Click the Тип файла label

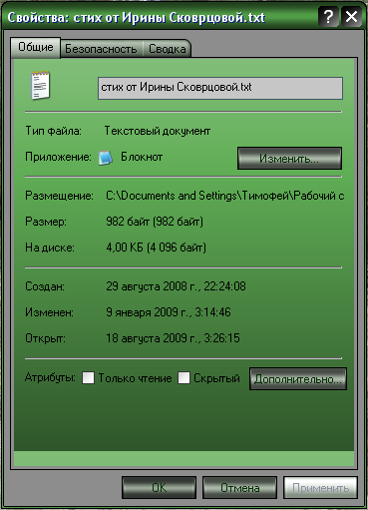pyautogui.click(x=53, y=131)
